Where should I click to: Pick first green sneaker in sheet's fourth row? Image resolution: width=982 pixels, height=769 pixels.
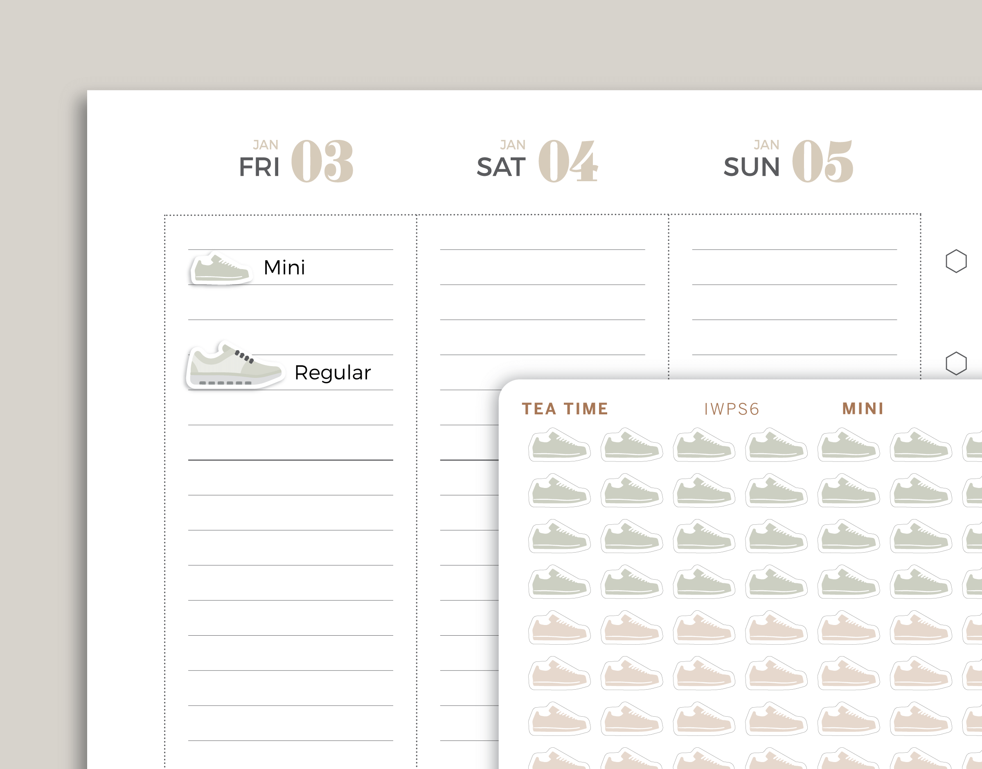click(559, 582)
